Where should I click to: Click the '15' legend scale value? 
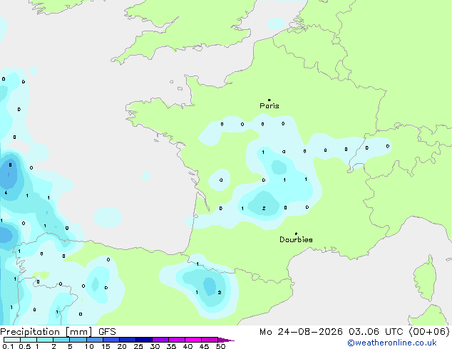106,346
